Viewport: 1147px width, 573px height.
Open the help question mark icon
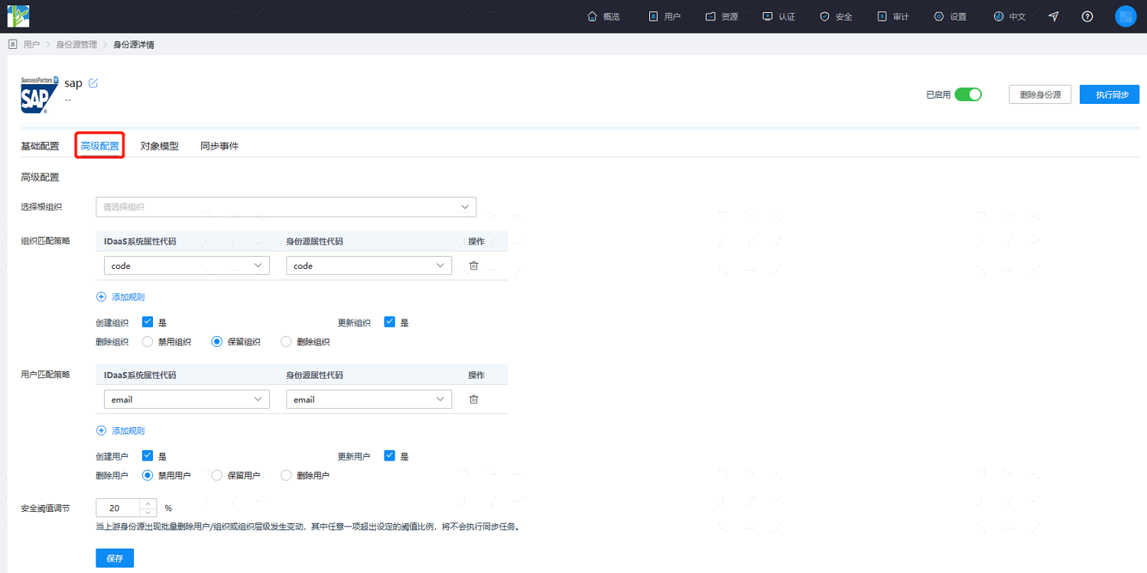coord(1087,16)
